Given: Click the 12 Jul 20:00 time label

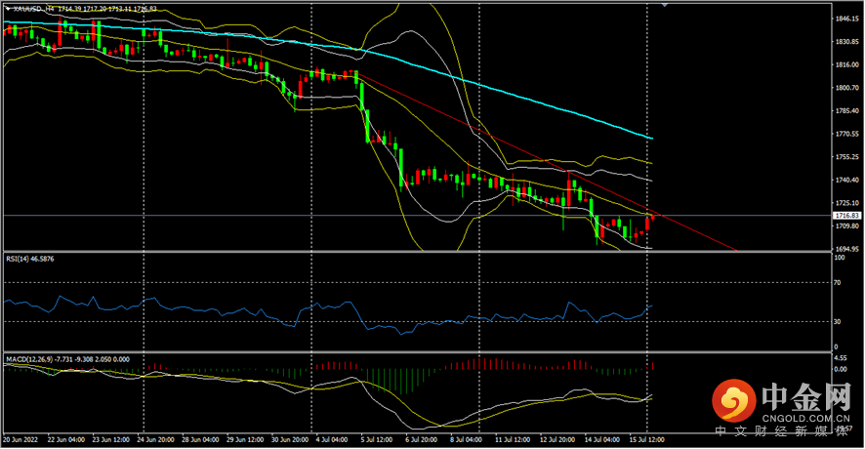Looking at the screenshot, I should 557,439.
